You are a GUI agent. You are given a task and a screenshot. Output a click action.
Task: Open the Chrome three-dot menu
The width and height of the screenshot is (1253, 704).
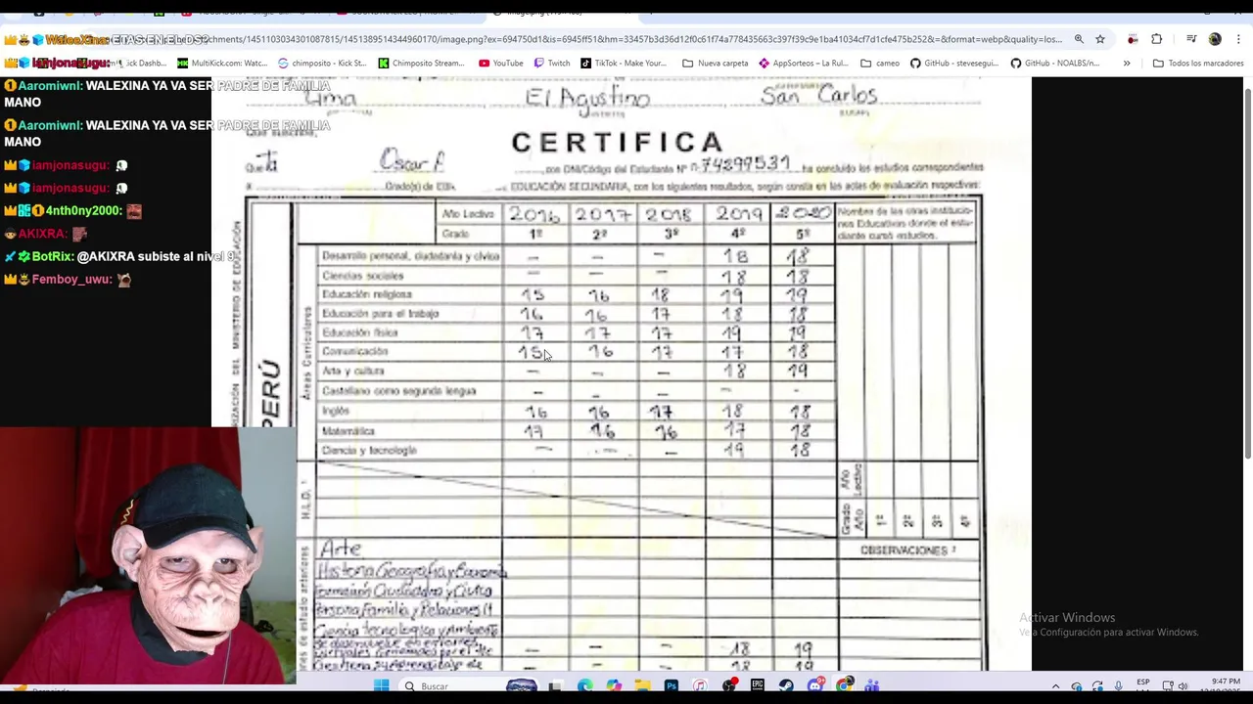click(x=1239, y=39)
